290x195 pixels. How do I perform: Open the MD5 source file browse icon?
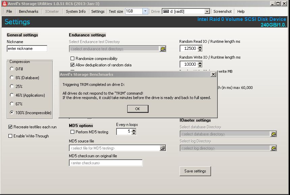click(x=163, y=148)
